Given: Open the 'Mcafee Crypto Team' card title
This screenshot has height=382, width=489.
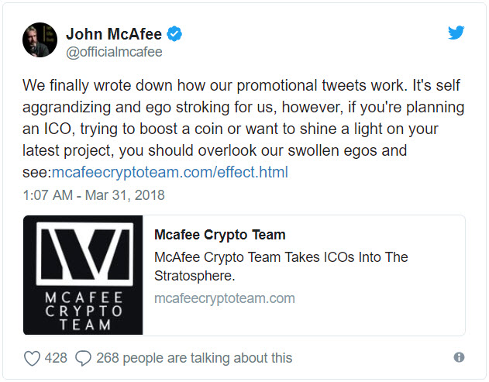Looking at the screenshot, I should 220,235.
